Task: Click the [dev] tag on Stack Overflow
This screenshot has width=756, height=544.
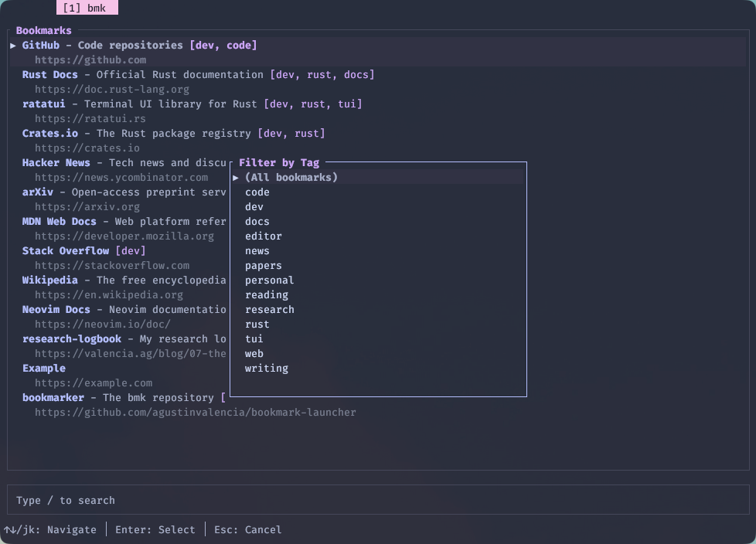Action: pyautogui.click(x=130, y=251)
